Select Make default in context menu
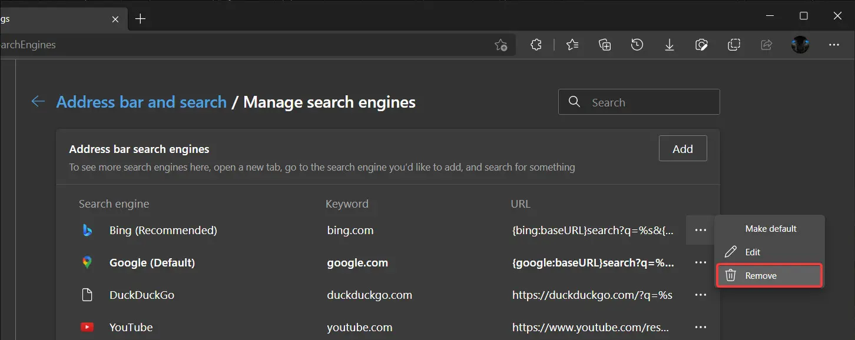 [x=770, y=229]
